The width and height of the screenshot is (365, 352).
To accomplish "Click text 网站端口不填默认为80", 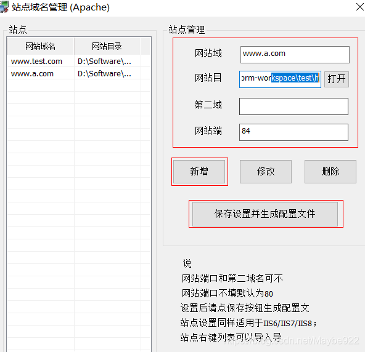I will (x=227, y=293).
